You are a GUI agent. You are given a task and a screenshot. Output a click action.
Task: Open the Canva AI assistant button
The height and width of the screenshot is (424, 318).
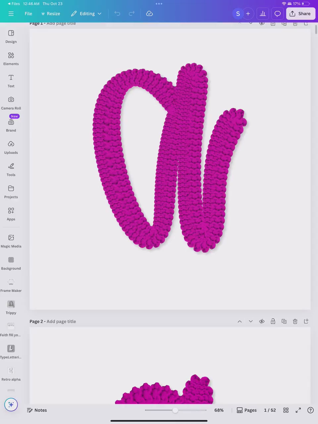[x=11, y=404]
